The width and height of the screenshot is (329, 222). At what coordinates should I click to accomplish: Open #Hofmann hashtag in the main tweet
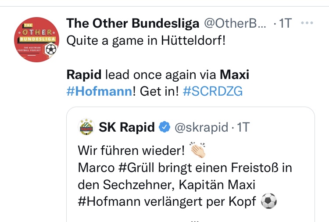[x=99, y=91]
